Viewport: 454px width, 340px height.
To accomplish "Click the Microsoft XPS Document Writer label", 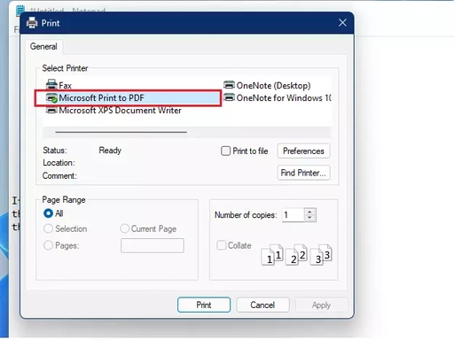I will point(120,111).
